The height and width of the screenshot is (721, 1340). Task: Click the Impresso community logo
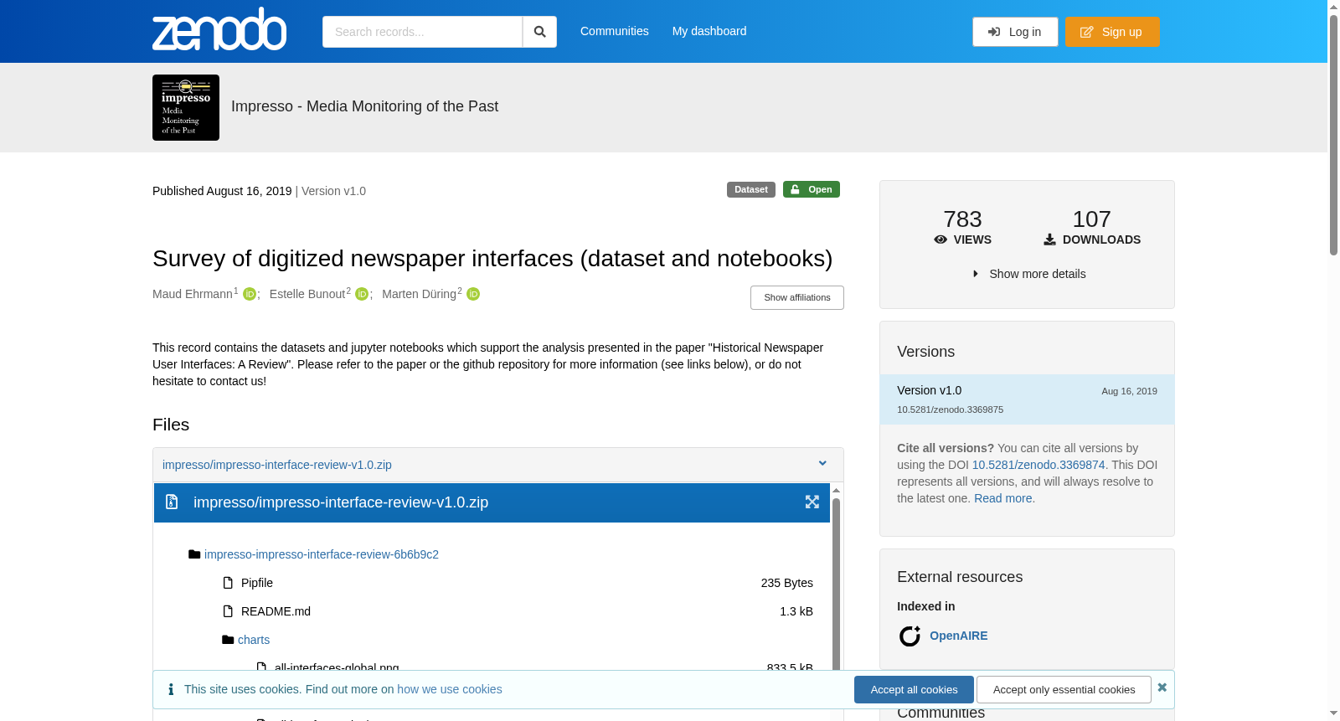[x=186, y=107]
